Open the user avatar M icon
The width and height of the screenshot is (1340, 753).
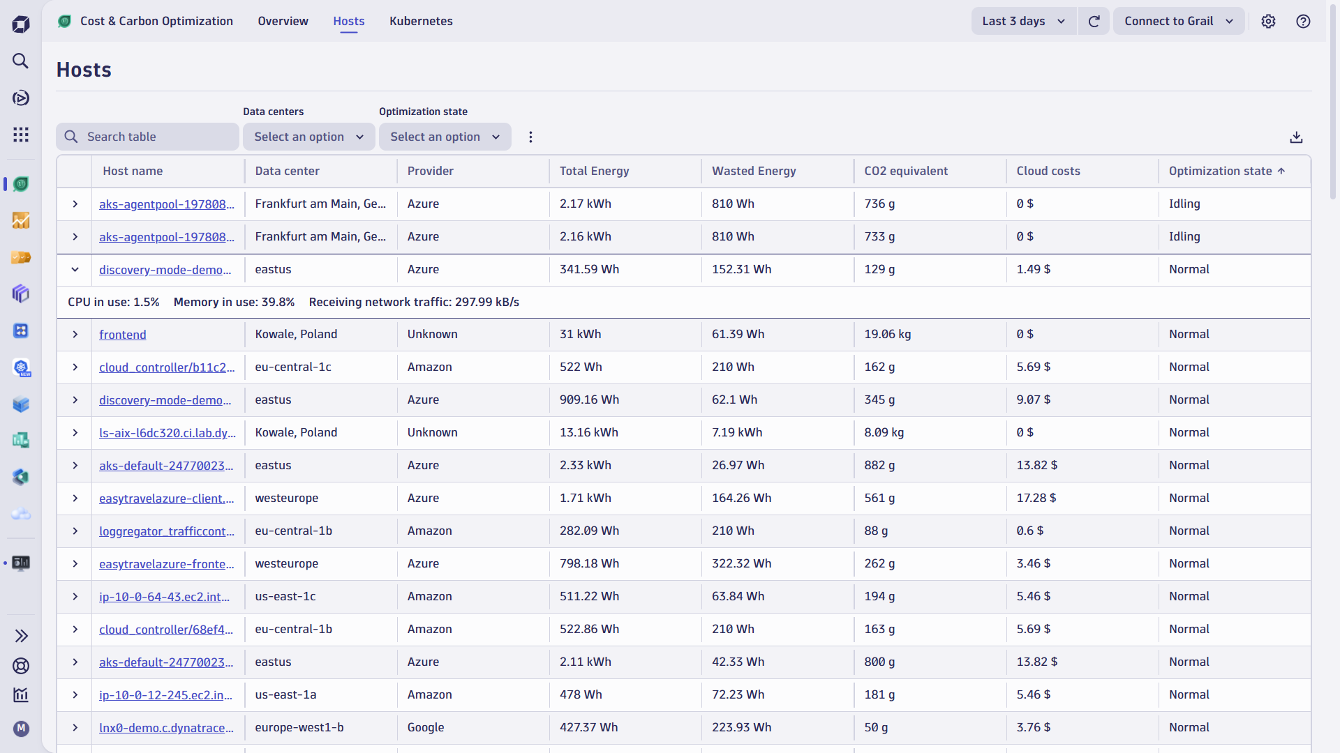point(21,729)
